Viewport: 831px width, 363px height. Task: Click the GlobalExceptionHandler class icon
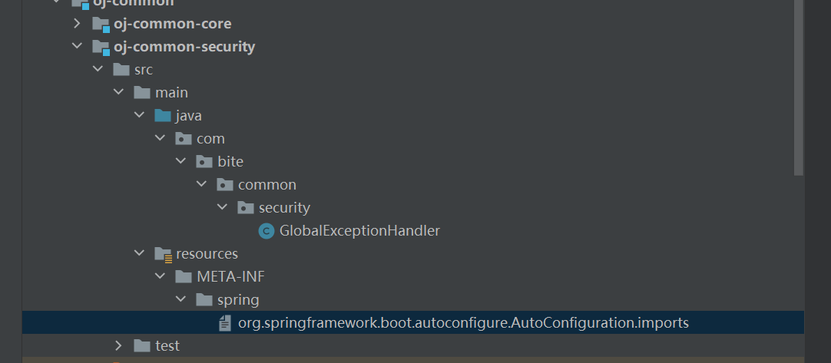point(266,231)
